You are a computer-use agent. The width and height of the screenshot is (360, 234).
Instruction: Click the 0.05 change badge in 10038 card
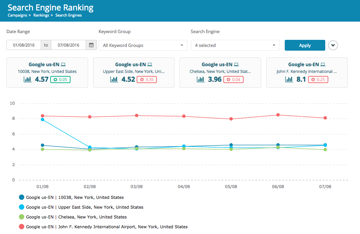point(60,80)
